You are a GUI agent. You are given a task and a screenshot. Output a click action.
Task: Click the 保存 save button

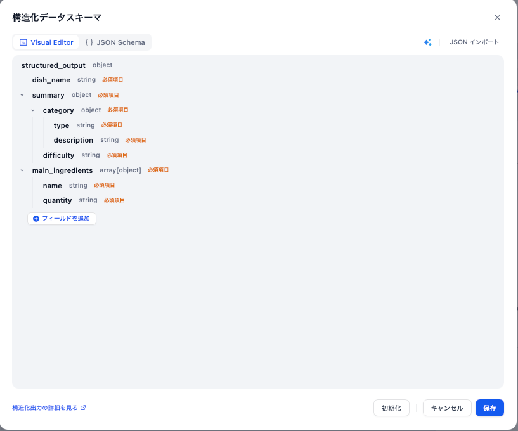pyautogui.click(x=489, y=408)
